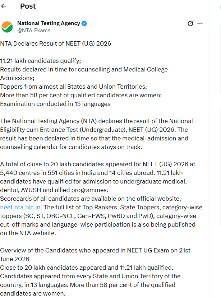Open the @NTA_Exams handle
221x297 pixels.
(x=34, y=31)
